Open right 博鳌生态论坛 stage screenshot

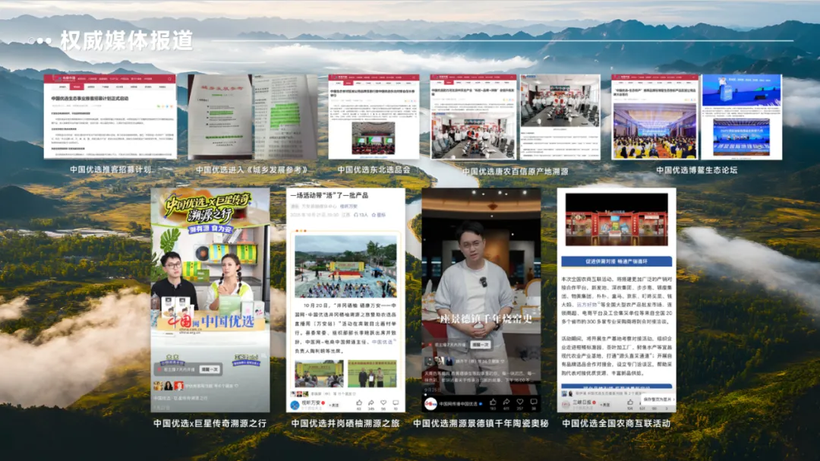742,117
